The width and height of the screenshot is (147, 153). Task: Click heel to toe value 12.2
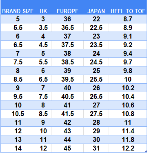128,148
